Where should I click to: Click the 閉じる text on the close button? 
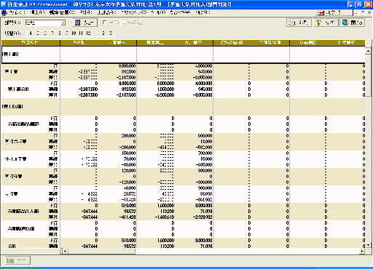356,23
